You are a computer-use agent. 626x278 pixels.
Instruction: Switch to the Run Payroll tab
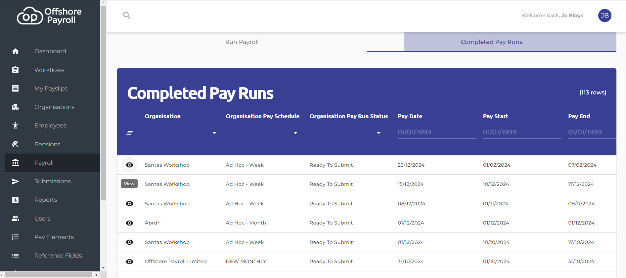(242, 42)
